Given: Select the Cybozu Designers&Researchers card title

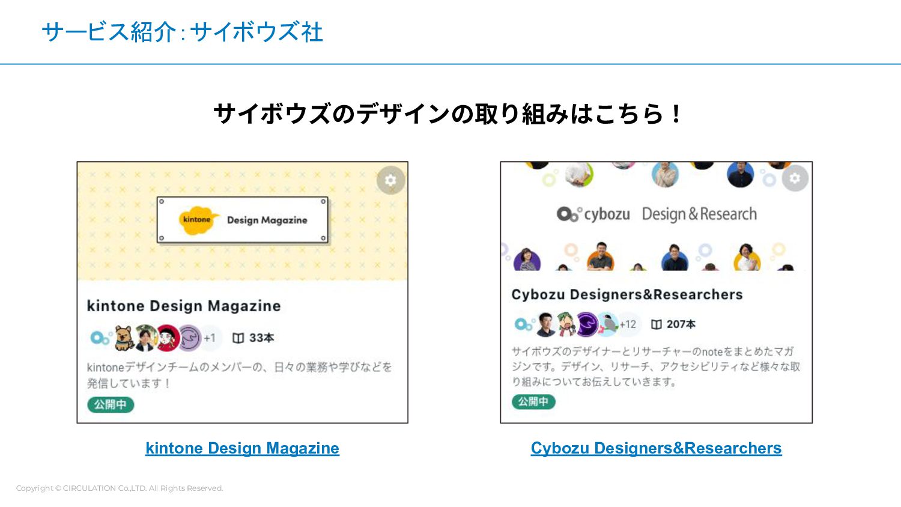Looking at the screenshot, I should click(x=627, y=294).
